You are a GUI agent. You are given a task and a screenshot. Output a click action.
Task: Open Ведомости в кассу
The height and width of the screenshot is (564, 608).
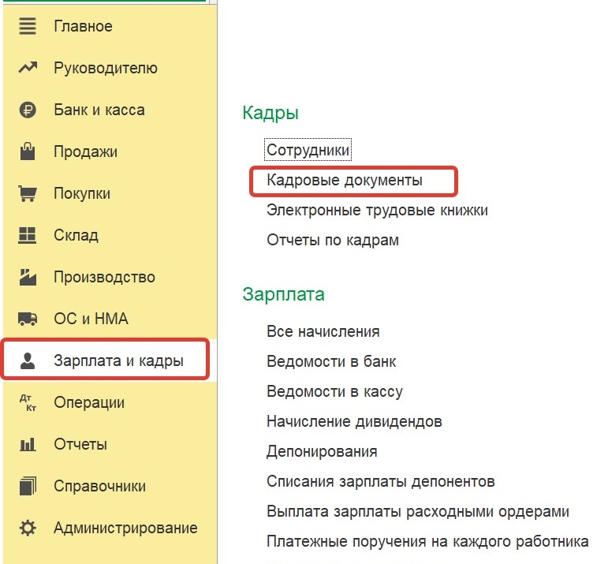(334, 391)
